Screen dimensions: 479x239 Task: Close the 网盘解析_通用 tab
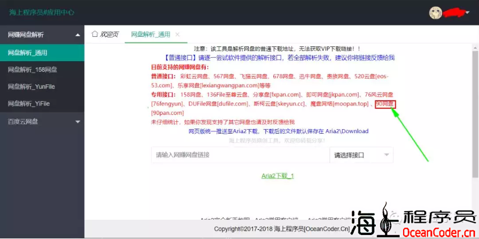[177, 35]
